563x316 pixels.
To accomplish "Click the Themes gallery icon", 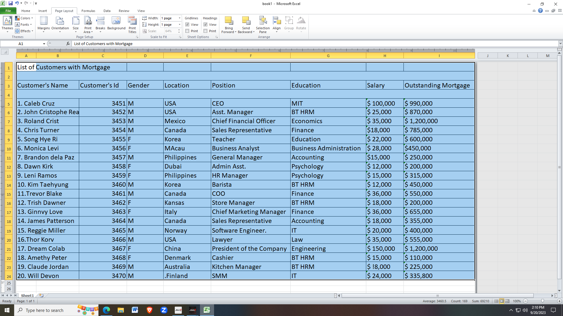I will 7,24.
